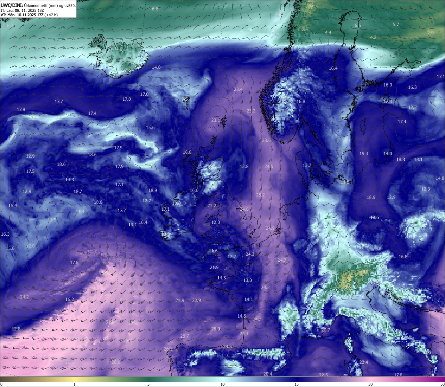The width and height of the screenshot is (445, 387).
Task: Click the 14.6 value southeast of Iceland
Action: (156, 67)
